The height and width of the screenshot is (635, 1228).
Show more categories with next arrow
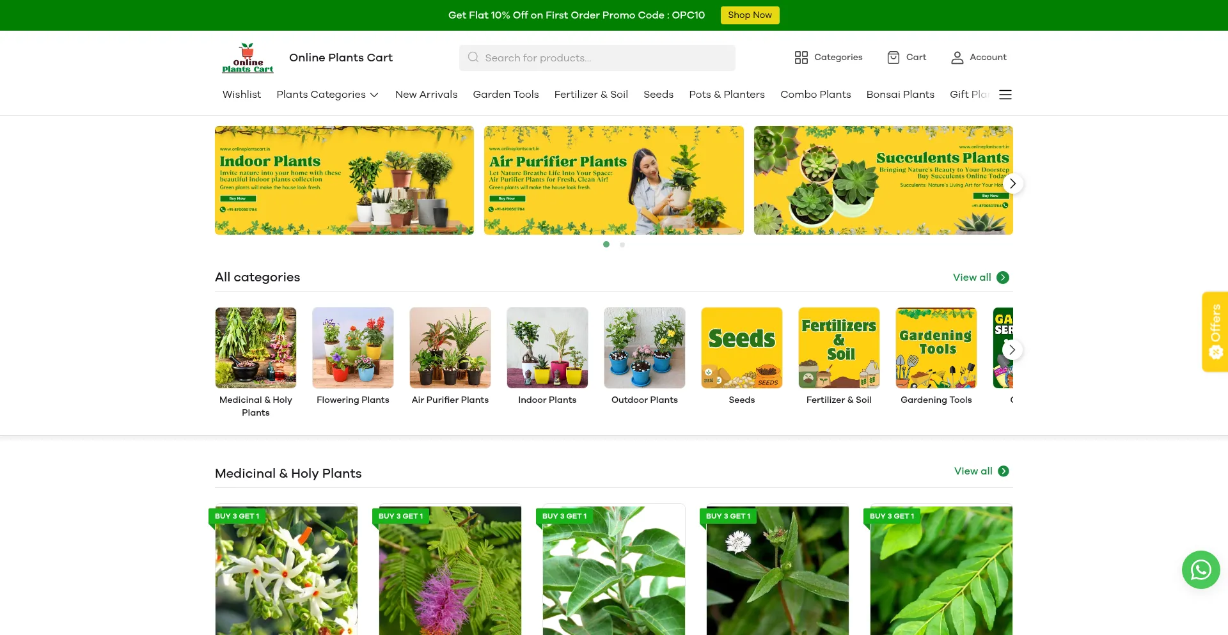coord(1012,350)
